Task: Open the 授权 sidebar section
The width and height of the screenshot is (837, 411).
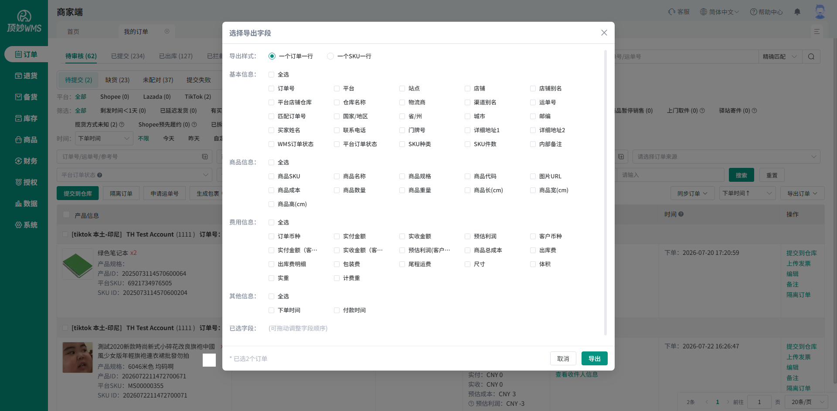Action: pos(26,182)
